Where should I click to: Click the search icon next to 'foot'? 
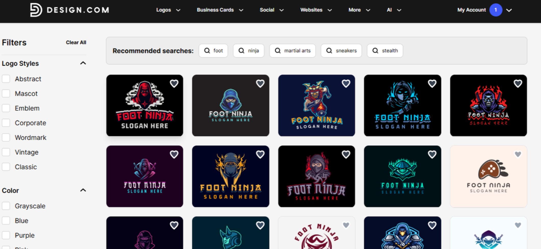click(207, 51)
